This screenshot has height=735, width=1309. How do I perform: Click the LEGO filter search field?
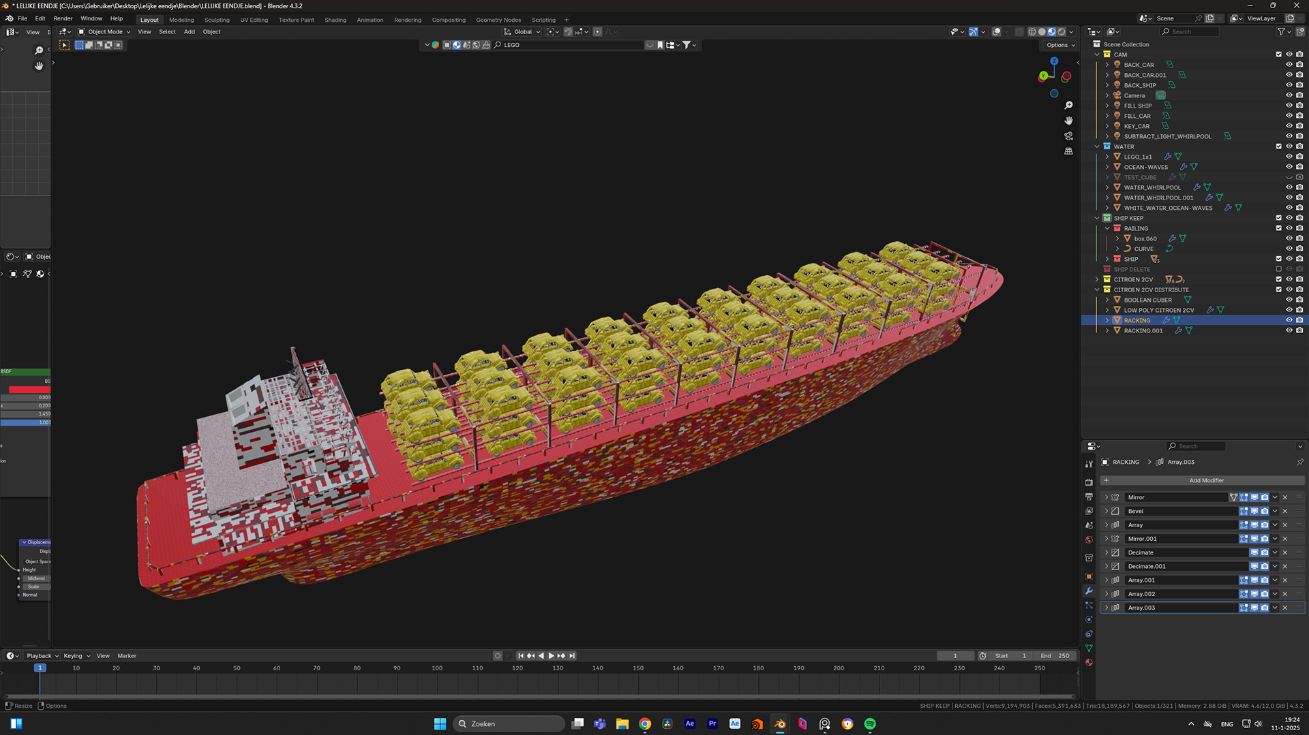(567, 45)
